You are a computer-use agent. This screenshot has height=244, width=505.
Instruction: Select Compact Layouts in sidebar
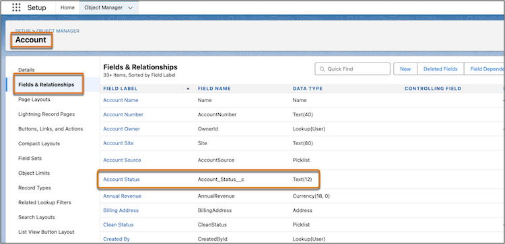click(39, 144)
